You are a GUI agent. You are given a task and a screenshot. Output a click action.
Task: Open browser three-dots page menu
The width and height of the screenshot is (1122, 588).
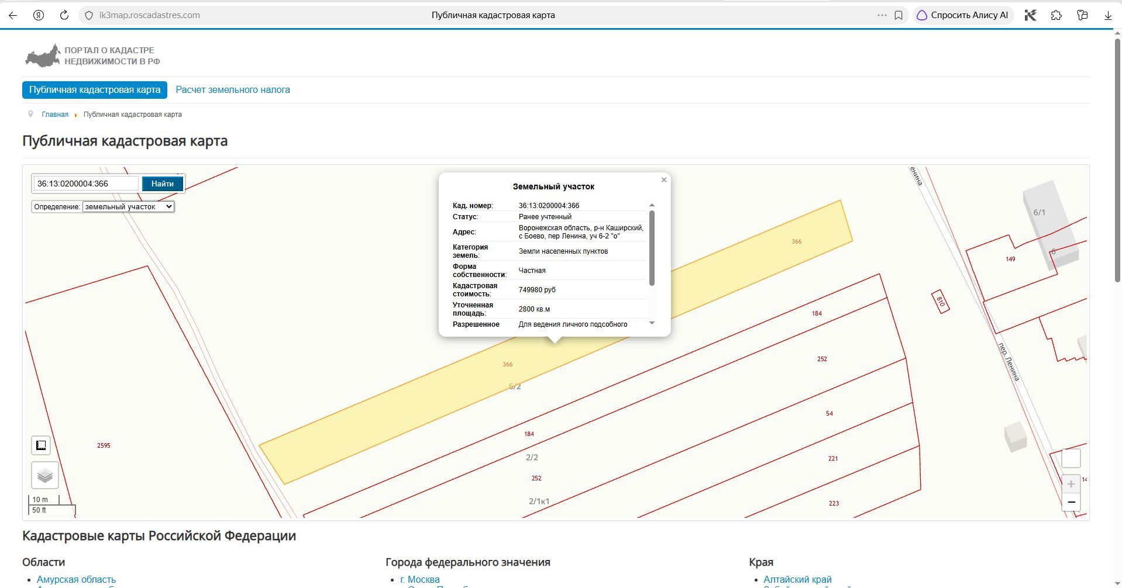pos(882,15)
